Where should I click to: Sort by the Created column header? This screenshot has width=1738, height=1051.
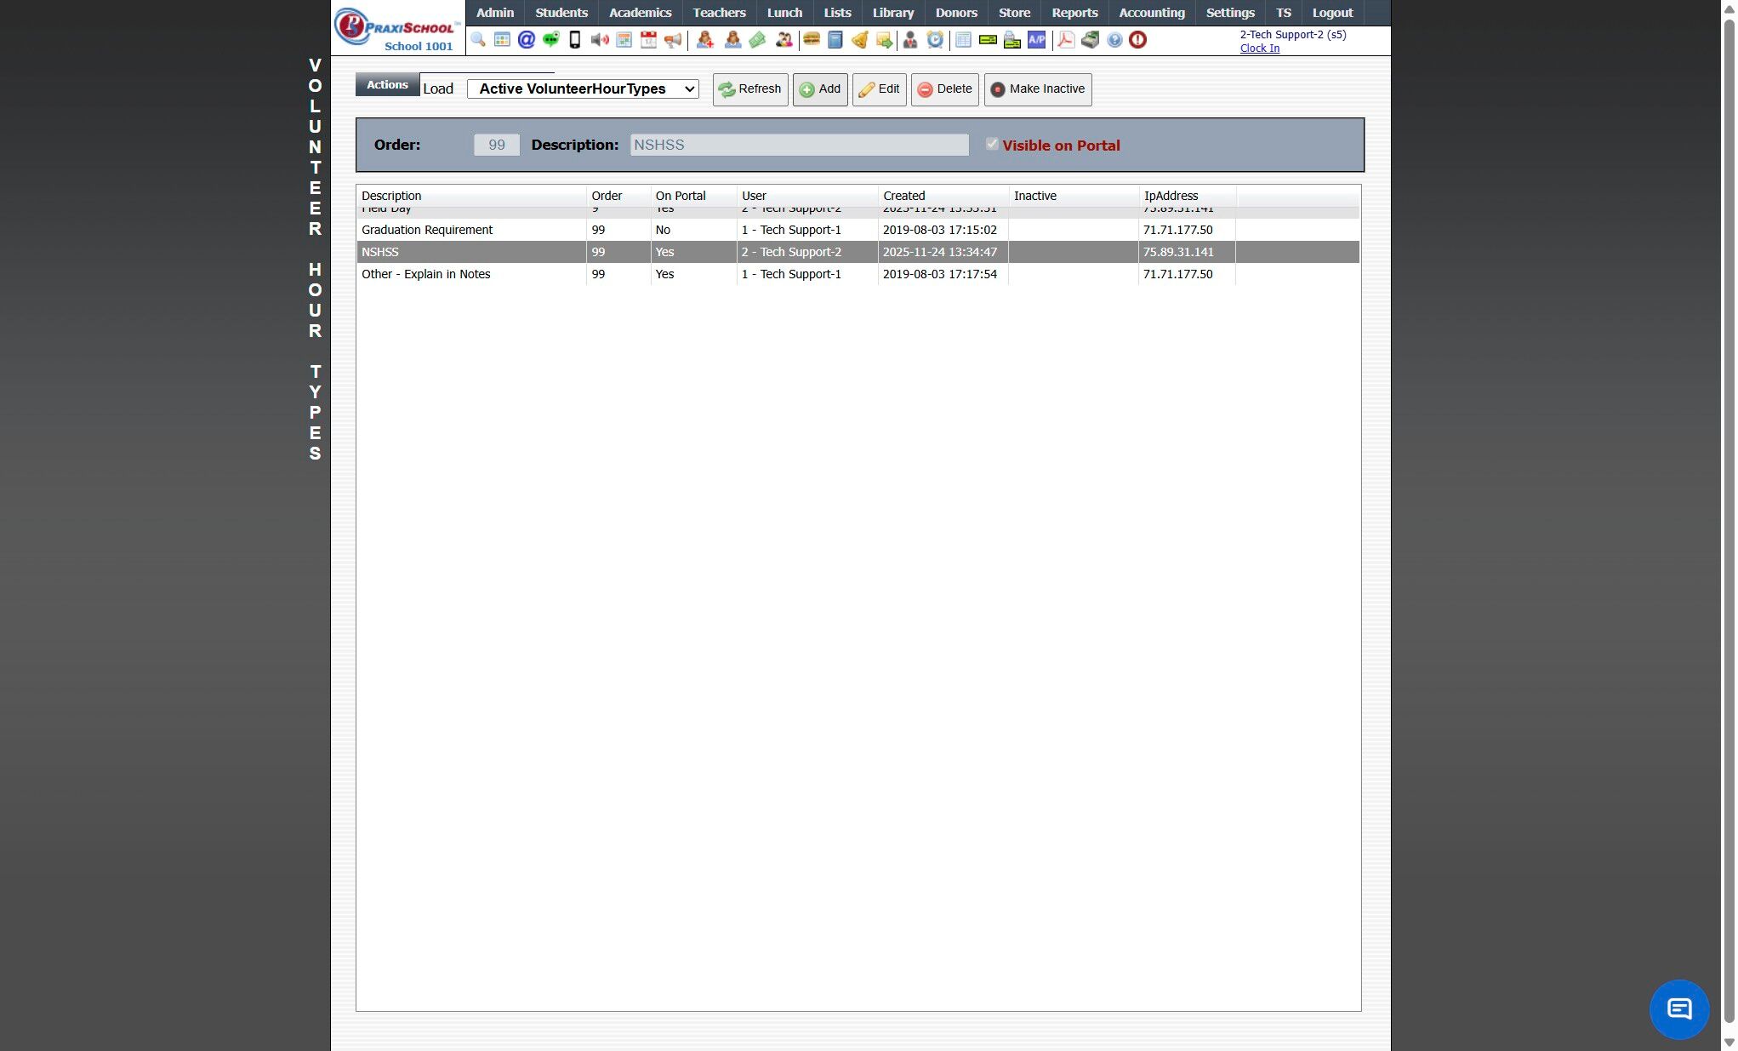[x=903, y=196]
